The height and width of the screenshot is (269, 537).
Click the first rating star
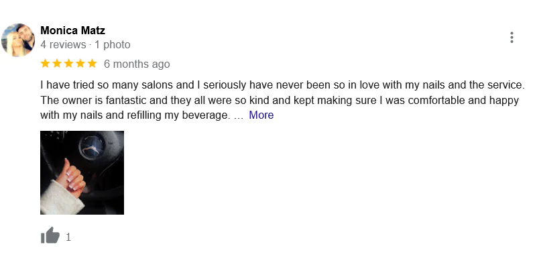click(46, 64)
